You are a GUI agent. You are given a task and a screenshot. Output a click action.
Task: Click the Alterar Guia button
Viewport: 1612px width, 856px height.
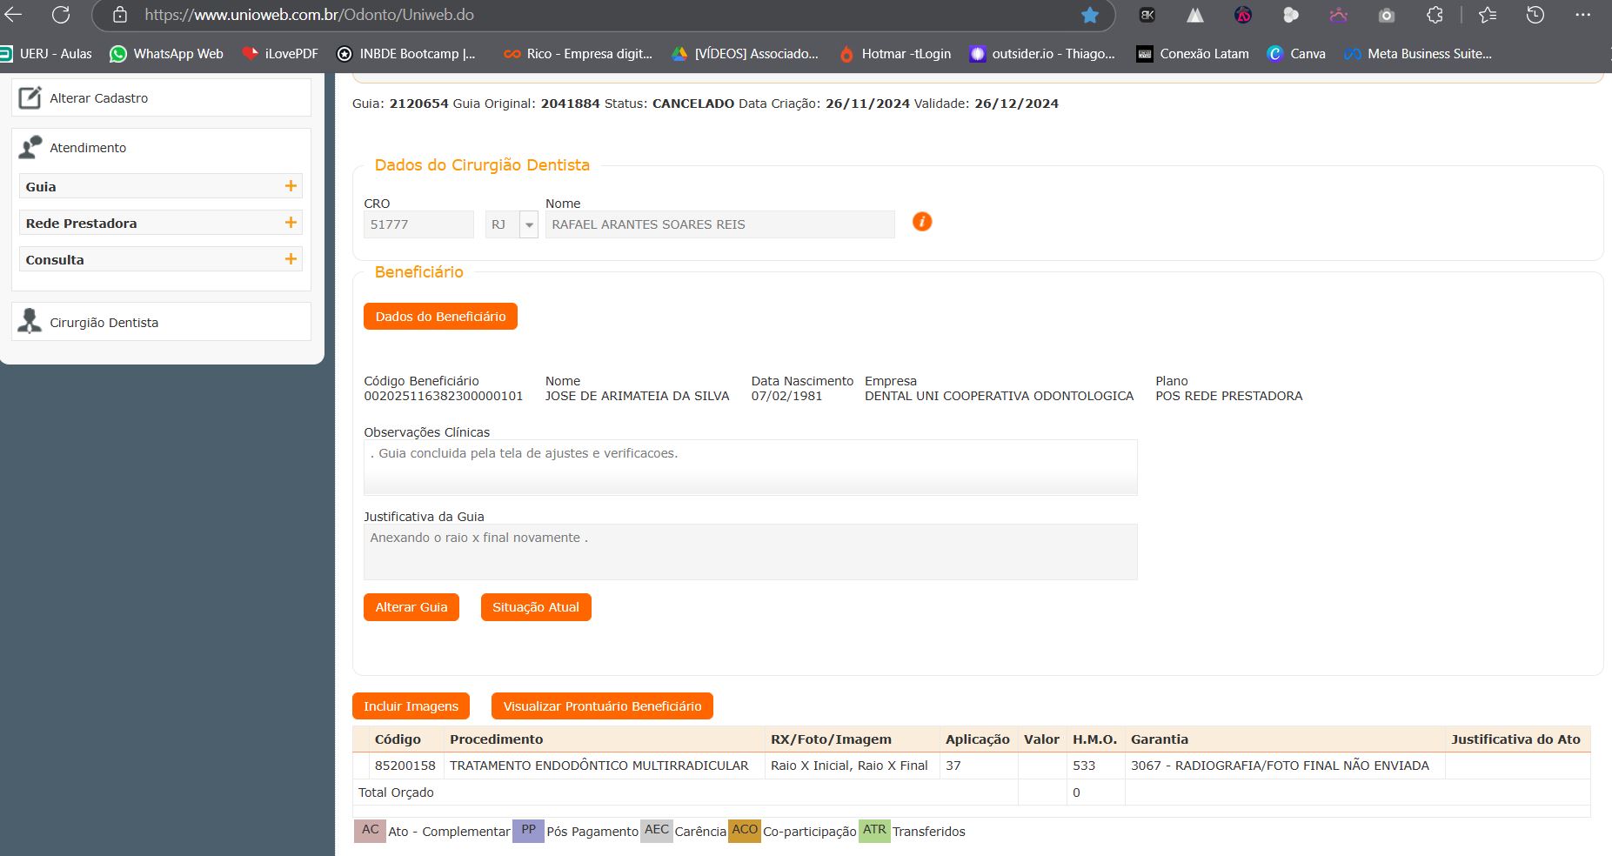411,607
